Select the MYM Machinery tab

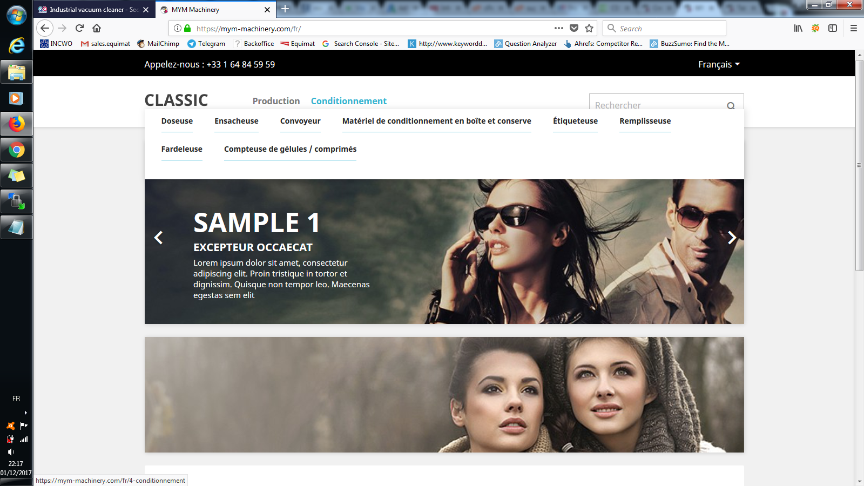tap(215, 10)
